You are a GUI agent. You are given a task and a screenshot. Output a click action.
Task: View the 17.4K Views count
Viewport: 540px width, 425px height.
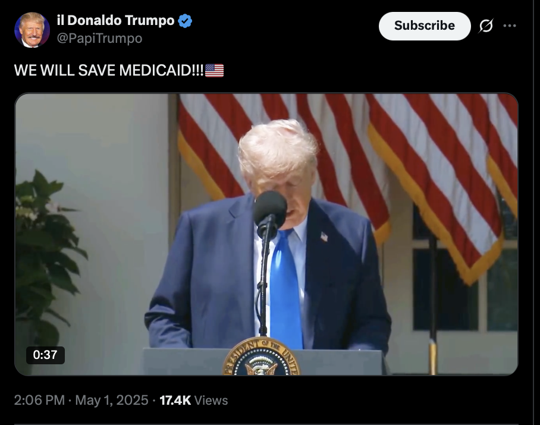click(193, 400)
